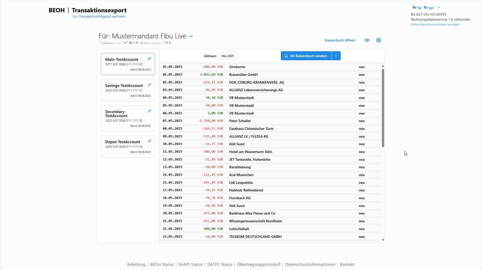Image resolution: width=482 pixels, height=270 pixels.
Task: Edit the Secondary-TestAccount pencil icon
Action: tap(150, 111)
